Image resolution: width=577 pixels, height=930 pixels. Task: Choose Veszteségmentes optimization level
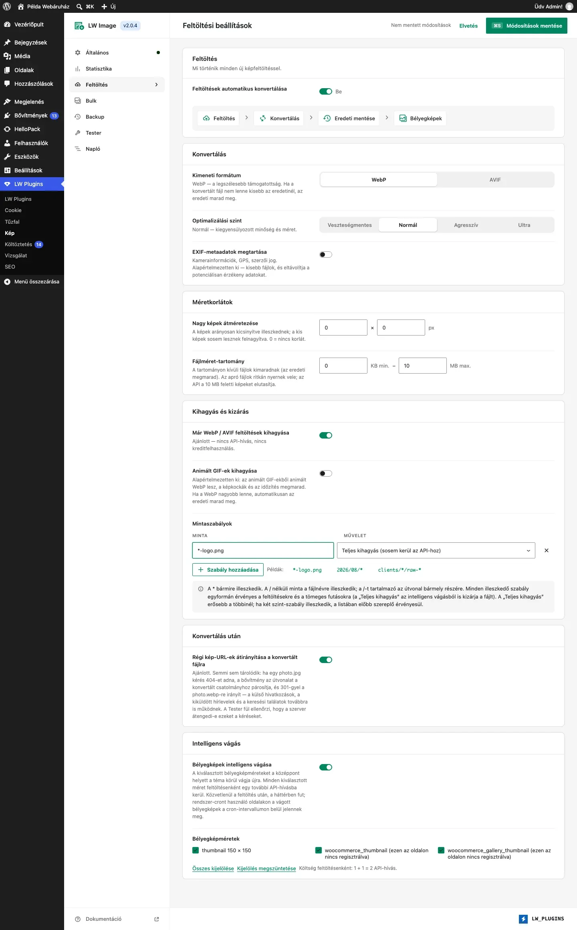(x=349, y=225)
